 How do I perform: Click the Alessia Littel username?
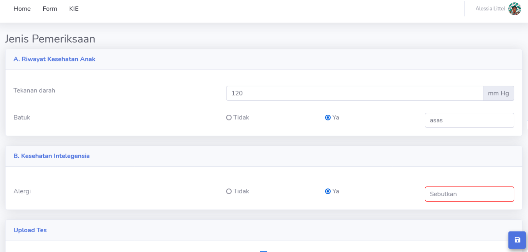[x=490, y=9]
